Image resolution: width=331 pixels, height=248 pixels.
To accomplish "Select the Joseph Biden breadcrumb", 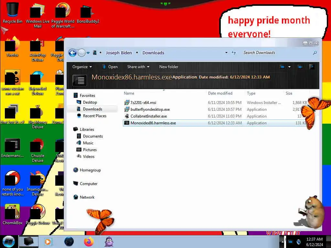I will (x=119, y=53).
